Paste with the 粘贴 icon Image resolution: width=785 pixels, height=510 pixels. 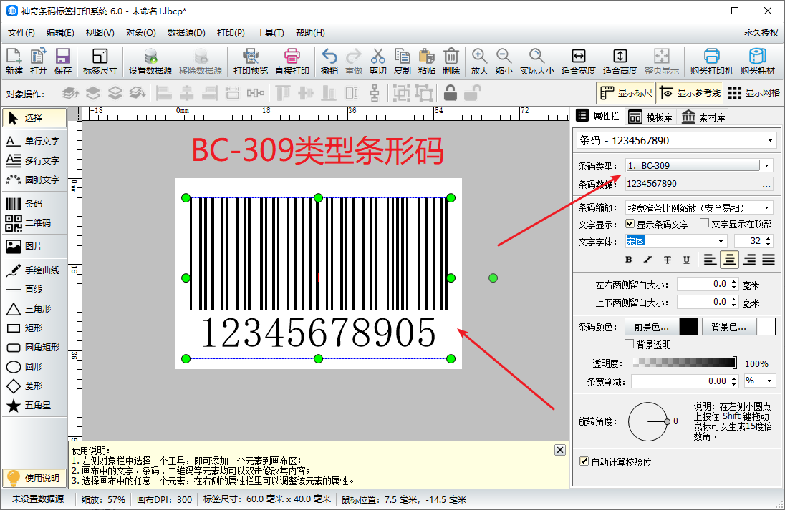click(427, 62)
